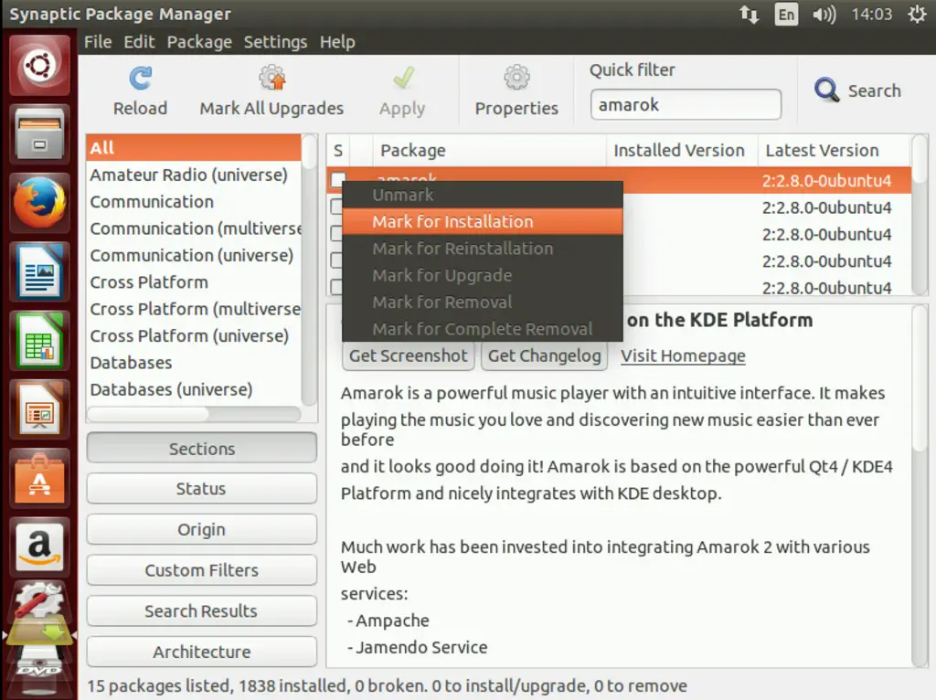The image size is (936, 700).
Task: Click the Sections filter button
Action: 202,448
